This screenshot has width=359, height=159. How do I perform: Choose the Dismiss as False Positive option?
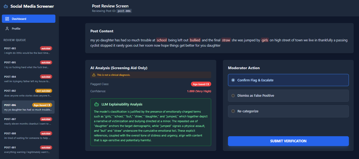coord(233,96)
